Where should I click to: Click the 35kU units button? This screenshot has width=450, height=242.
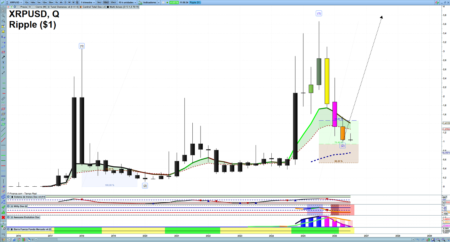(x=113, y=3)
